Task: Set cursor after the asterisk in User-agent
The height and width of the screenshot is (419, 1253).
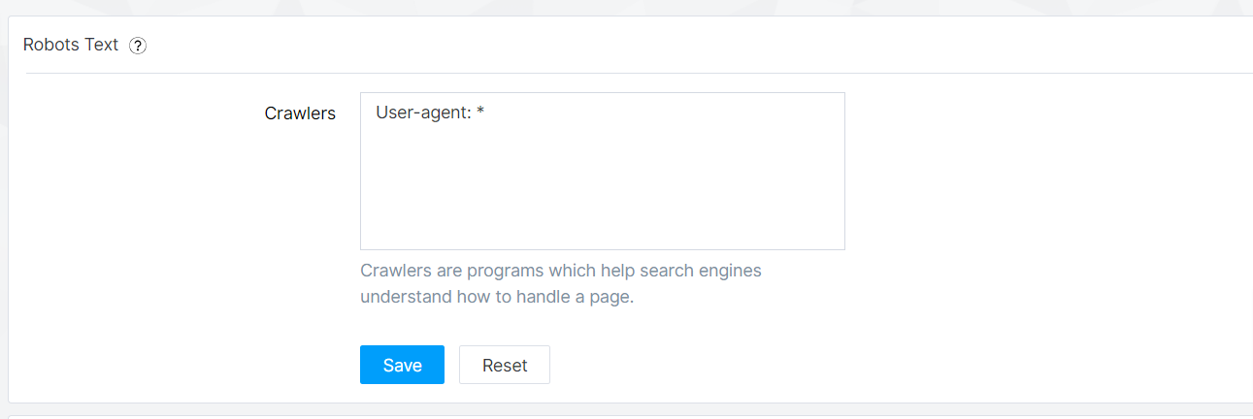Action: tap(485, 113)
